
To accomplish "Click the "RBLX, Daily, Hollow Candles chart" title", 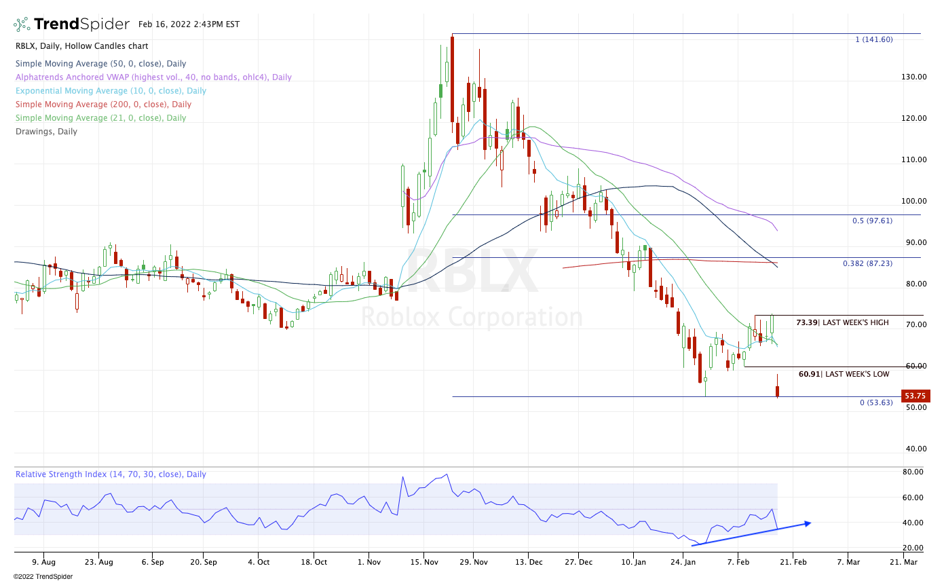I will click(81, 46).
